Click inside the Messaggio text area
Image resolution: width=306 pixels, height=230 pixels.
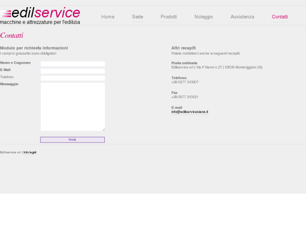(x=72, y=106)
